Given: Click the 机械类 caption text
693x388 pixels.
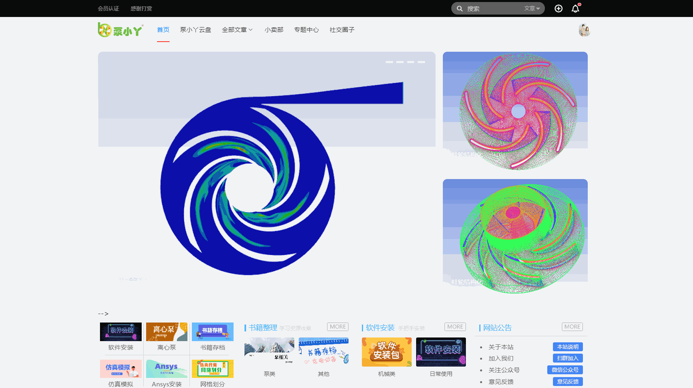Looking at the screenshot, I should pyautogui.click(x=387, y=374).
